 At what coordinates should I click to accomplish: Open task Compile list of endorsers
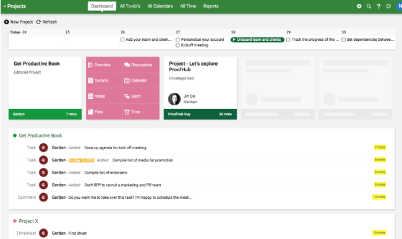[x=106, y=173]
